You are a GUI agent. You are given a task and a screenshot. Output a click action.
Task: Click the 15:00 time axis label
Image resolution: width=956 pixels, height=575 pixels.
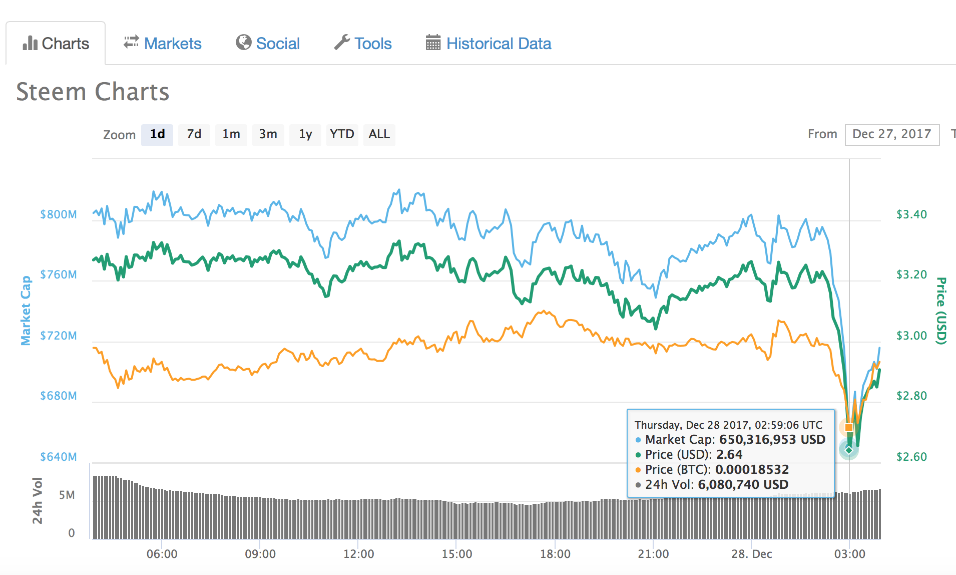[x=457, y=554]
